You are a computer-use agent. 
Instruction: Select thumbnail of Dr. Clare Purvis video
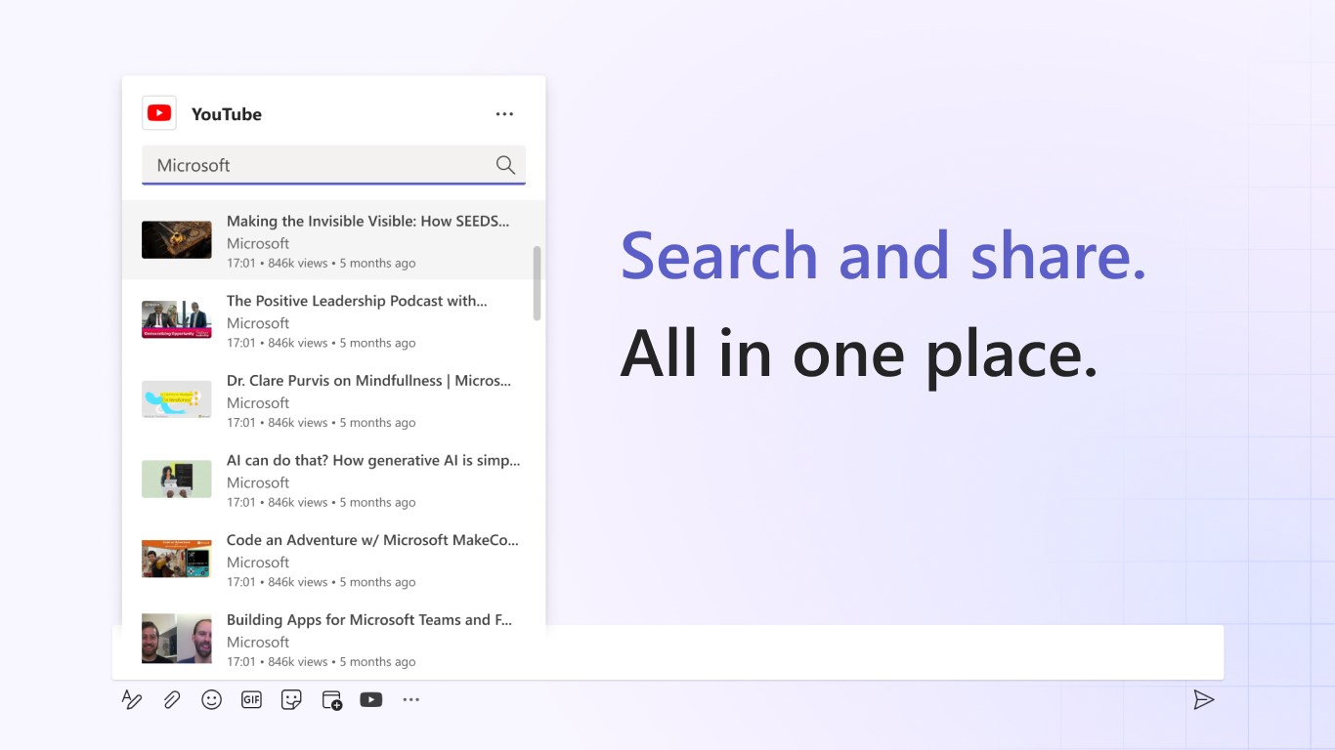point(177,399)
